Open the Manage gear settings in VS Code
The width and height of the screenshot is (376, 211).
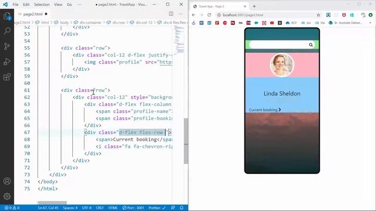point(7,196)
